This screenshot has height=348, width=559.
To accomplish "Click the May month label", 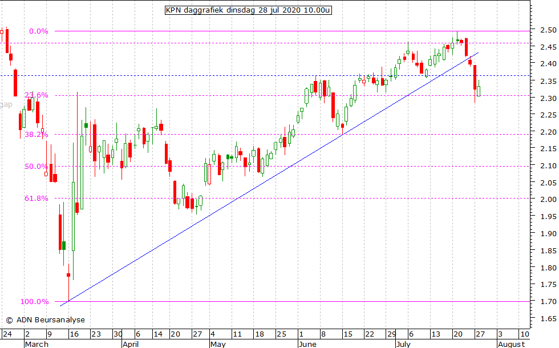I will (x=218, y=344).
